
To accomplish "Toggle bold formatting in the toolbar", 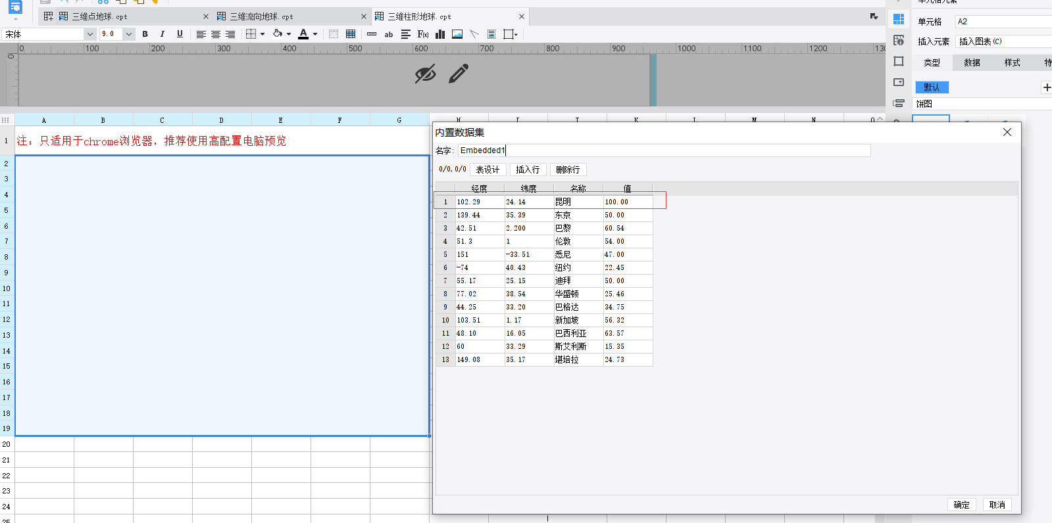I will point(145,34).
